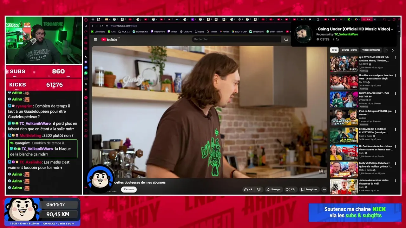The height and width of the screenshot is (228, 406).
Task: Open Twitch in the browser sidebar
Action: pos(86,62)
